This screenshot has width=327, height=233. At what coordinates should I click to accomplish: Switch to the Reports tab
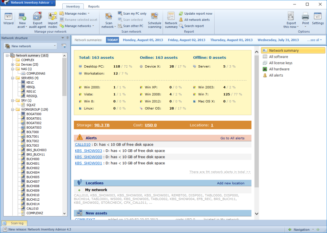click(93, 6)
